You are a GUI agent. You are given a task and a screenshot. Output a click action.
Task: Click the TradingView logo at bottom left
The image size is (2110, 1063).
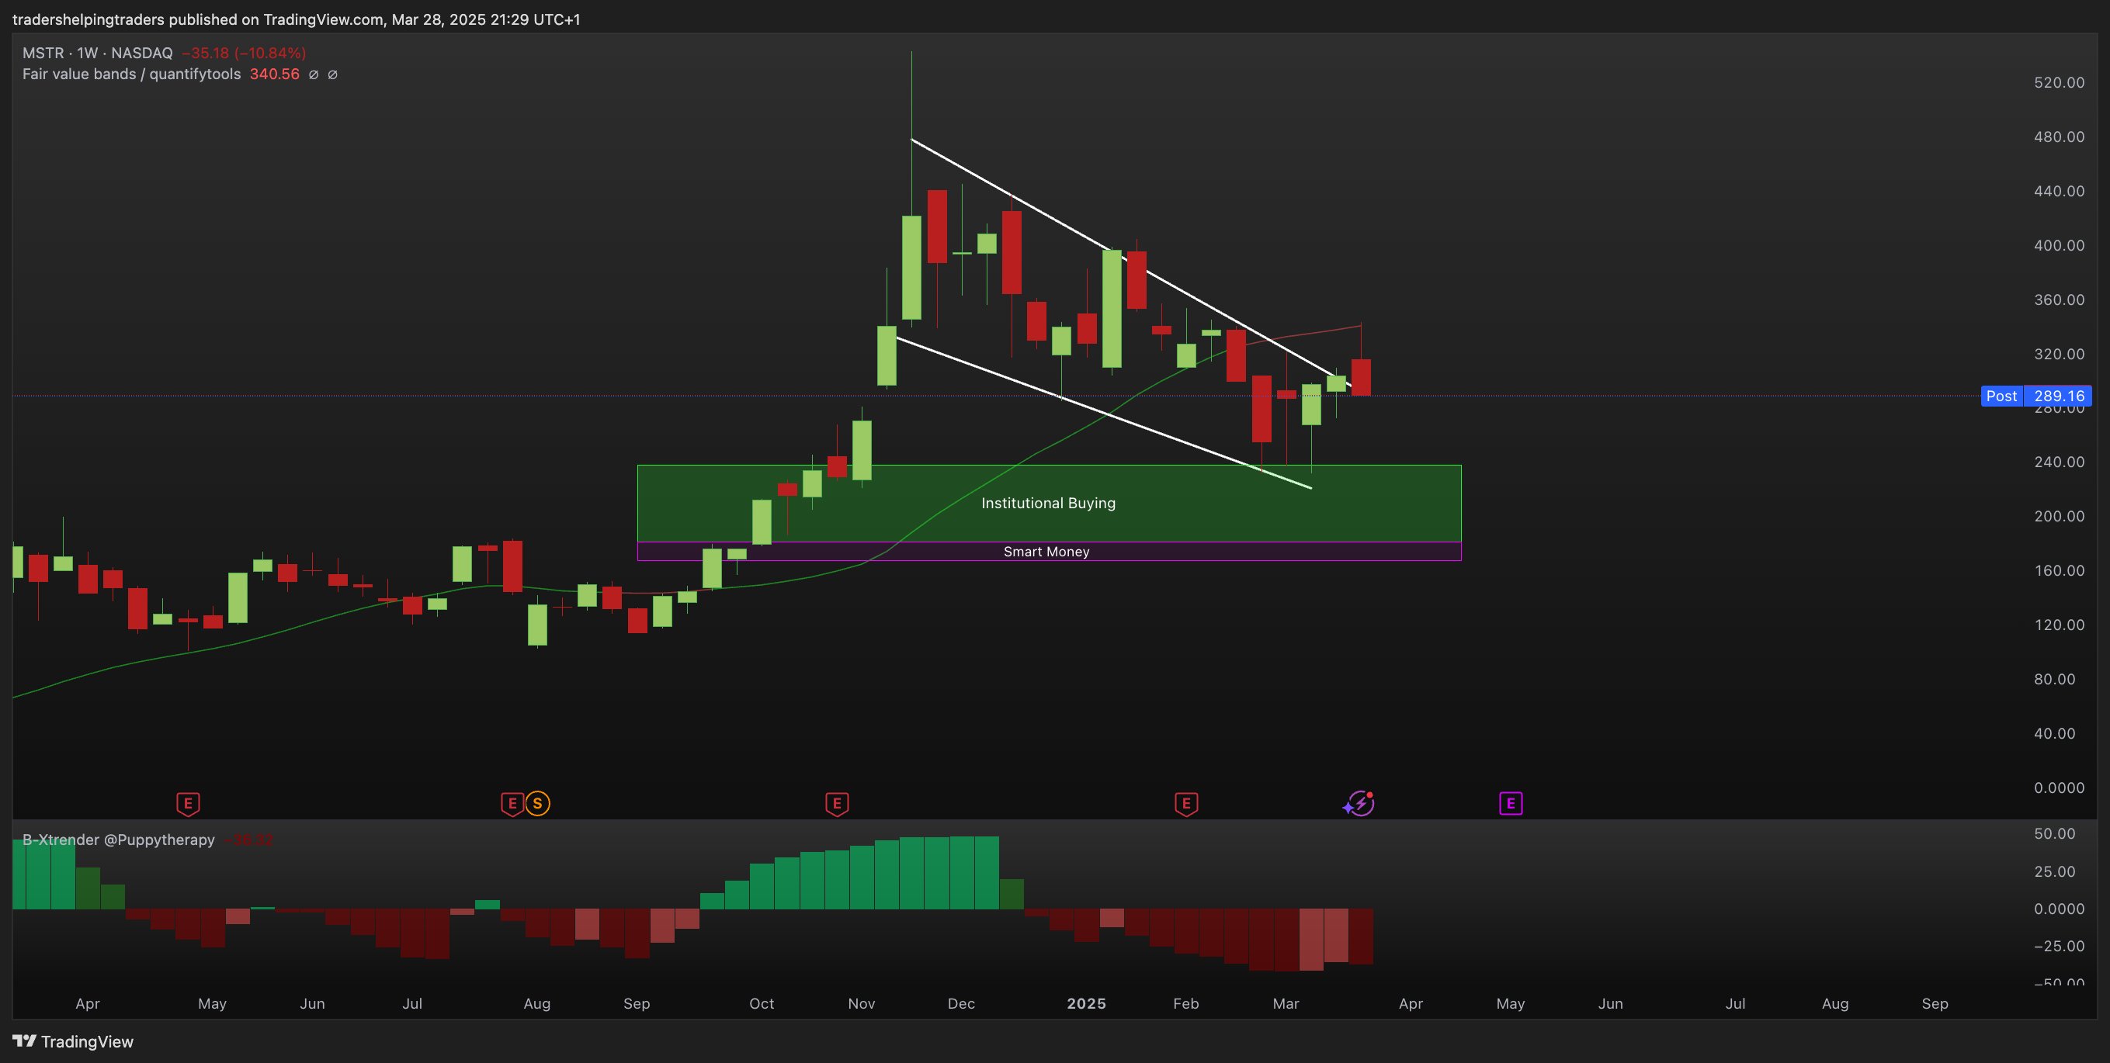tap(72, 1041)
